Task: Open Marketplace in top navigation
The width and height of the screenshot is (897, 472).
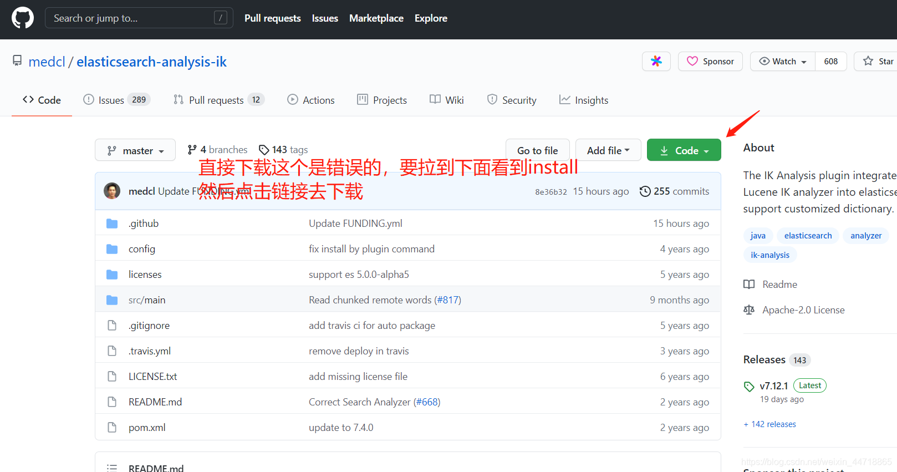Action: pyautogui.click(x=376, y=18)
